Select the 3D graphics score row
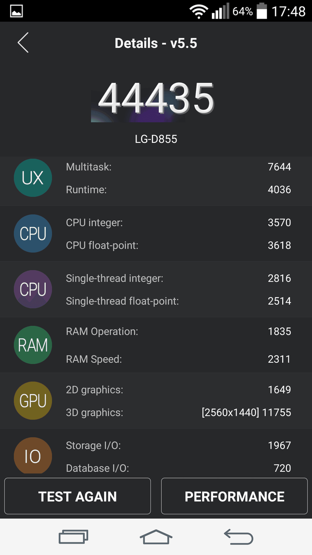Image resolution: width=312 pixels, height=555 pixels. tap(179, 412)
